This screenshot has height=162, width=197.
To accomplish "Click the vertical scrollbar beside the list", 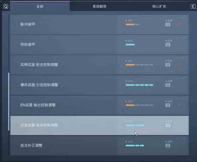I will click(9, 102).
